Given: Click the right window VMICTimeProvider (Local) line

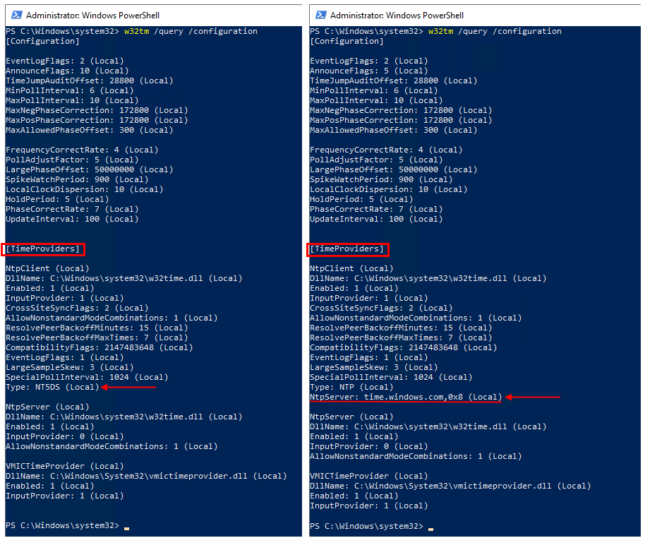Looking at the screenshot, I should click(368, 477).
